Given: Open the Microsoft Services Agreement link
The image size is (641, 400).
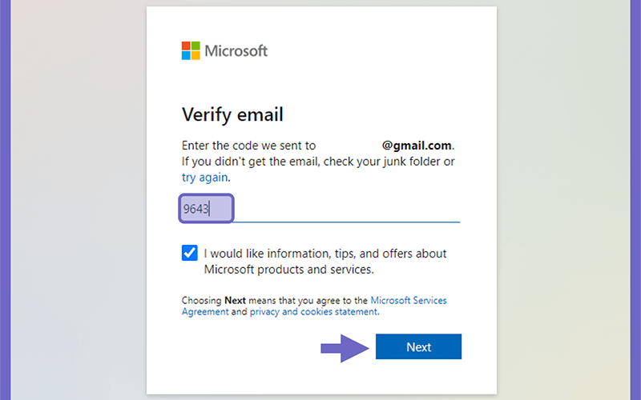Looking at the screenshot, I should tap(314, 306).
